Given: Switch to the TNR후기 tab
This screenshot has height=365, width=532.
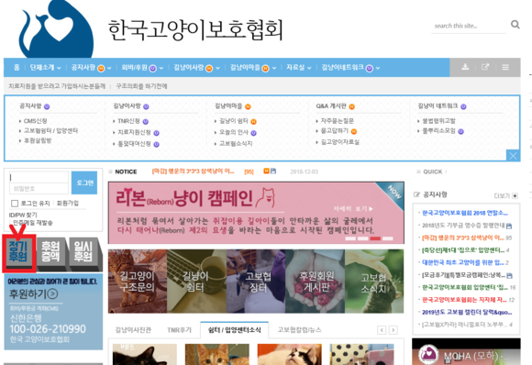Looking at the screenshot, I should [x=179, y=330].
